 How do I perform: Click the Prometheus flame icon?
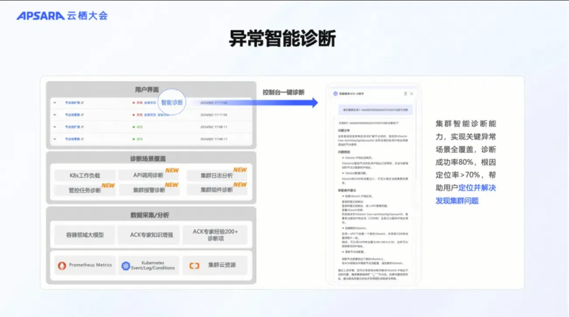[62, 265]
